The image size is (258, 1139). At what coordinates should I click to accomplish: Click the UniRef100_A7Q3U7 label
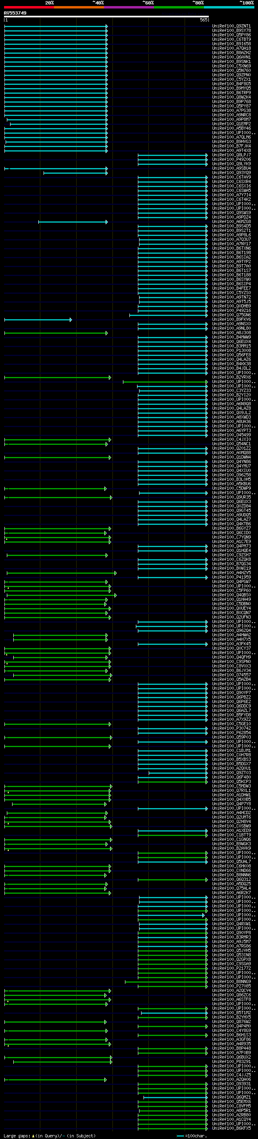pyautogui.click(x=231, y=240)
